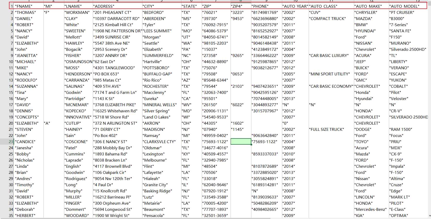Image resolution: width=431 pixels, height=219 pixels.
Task: Select the "Granite City" city cell
Action: click(162, 185)
